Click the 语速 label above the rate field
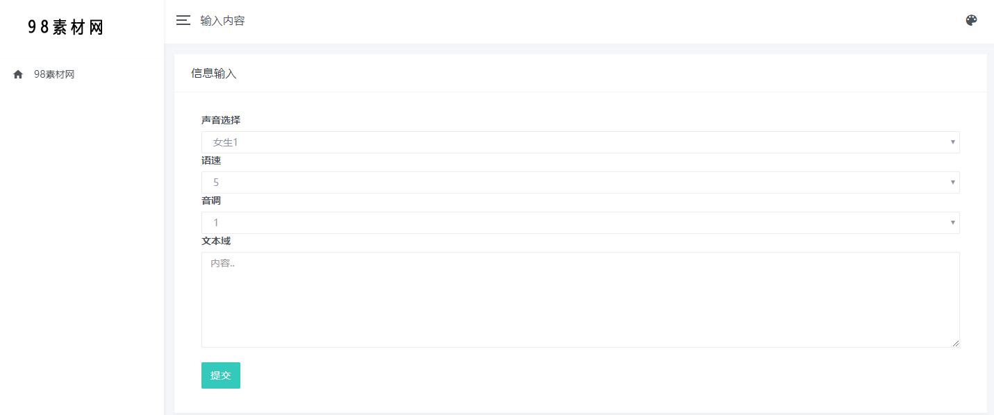994x415 pixels. point(211,160)
